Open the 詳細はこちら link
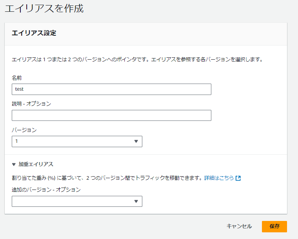The image size is (298, 239). point(219,178)
